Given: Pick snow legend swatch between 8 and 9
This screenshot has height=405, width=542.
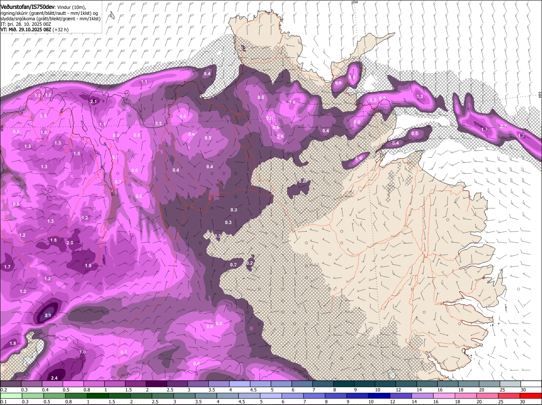Looking at the screenshot, I should click(344, 384).
